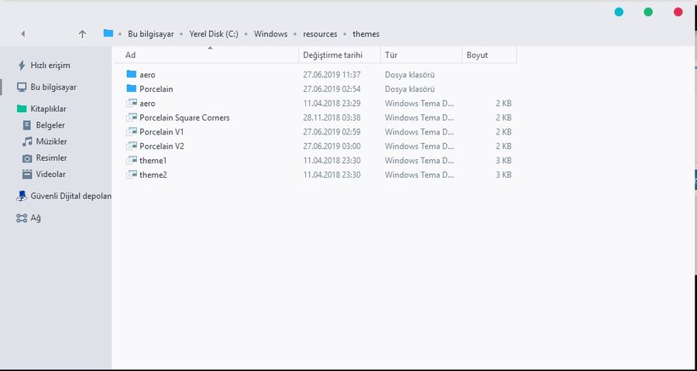
Task: Select the Porcelain V1 file name
Action: point(162,132)
